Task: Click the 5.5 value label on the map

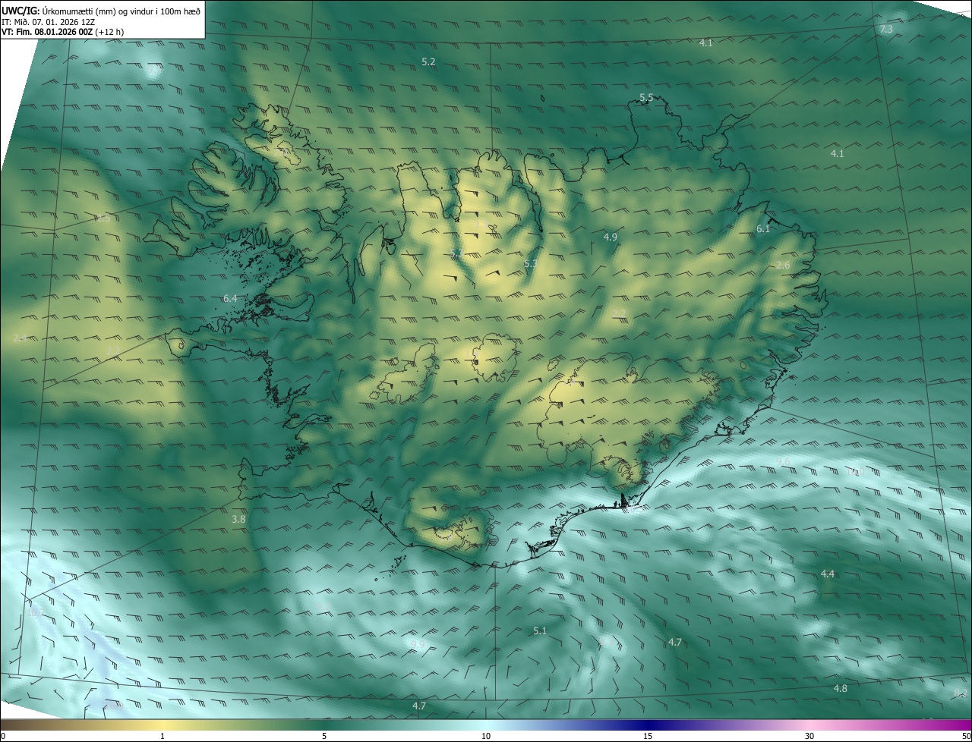Action: [646, 97]
